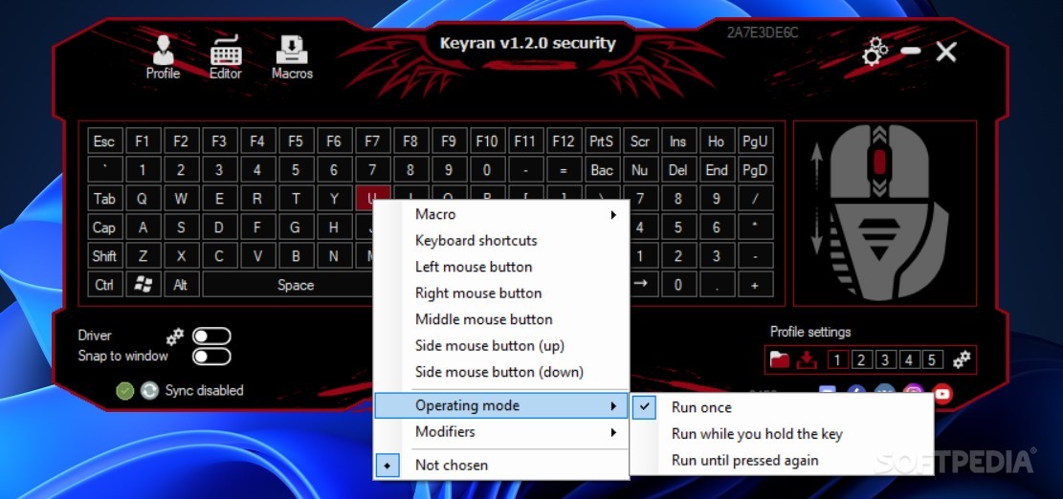The image size is (1063, 499).
Task: Toggle the Snap to window switch
Action: 211,357
